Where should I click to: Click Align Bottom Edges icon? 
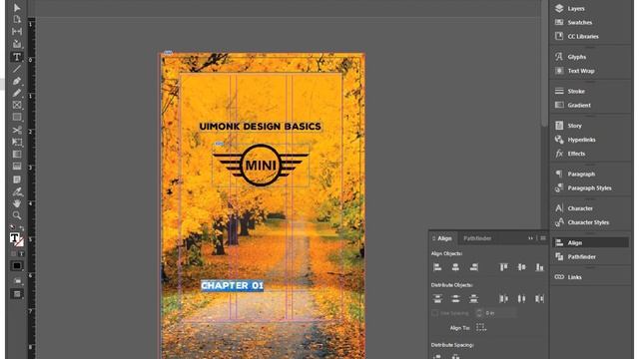tap(539, 267)
